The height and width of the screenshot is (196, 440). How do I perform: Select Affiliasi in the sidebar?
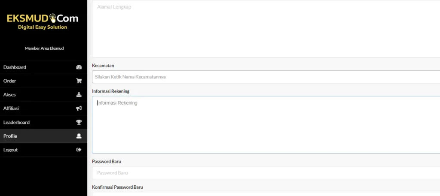[11, 109]
